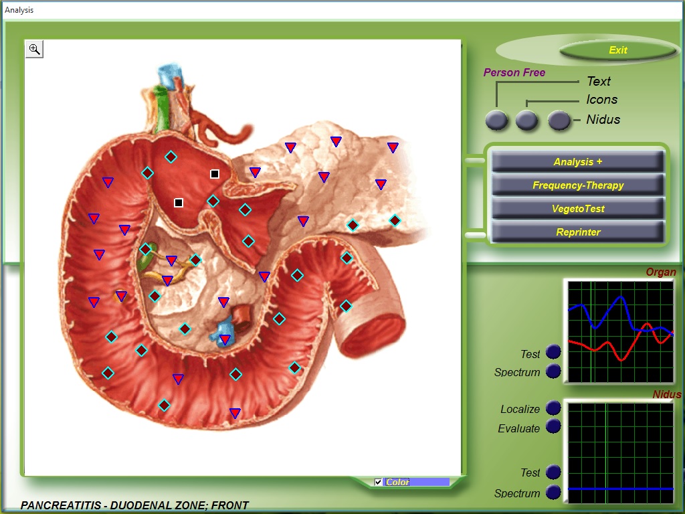Viewport: 685px width, 514px height.
Task: Click the Nidus Spectrum round button
Action: pyautogui.click(x=553, y=492)
